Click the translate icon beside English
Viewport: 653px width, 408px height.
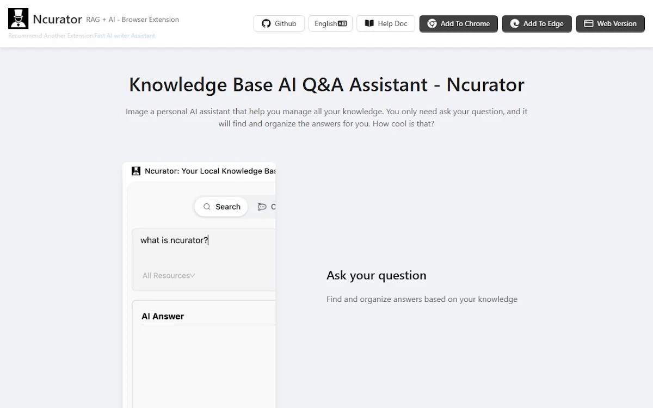pyautogui.click(x=342, y=23)
